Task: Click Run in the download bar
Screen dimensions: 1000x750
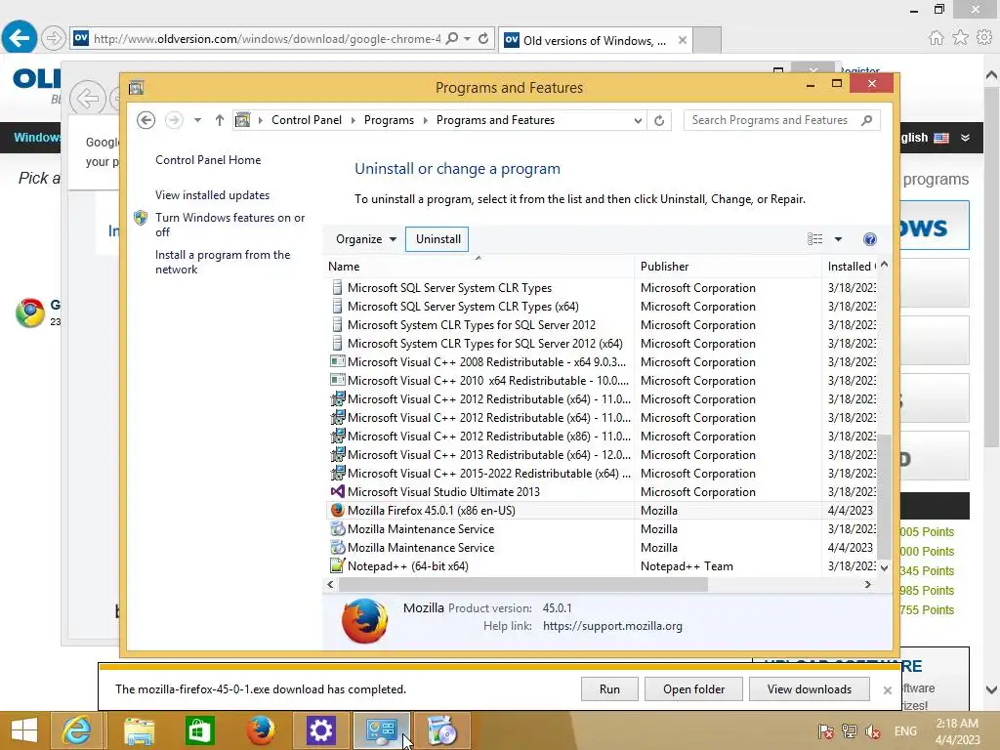Action: coord(609,689)
